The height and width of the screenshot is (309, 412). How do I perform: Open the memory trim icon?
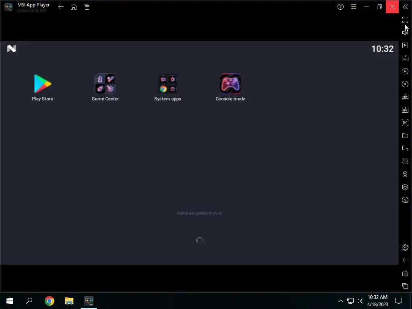405,97
